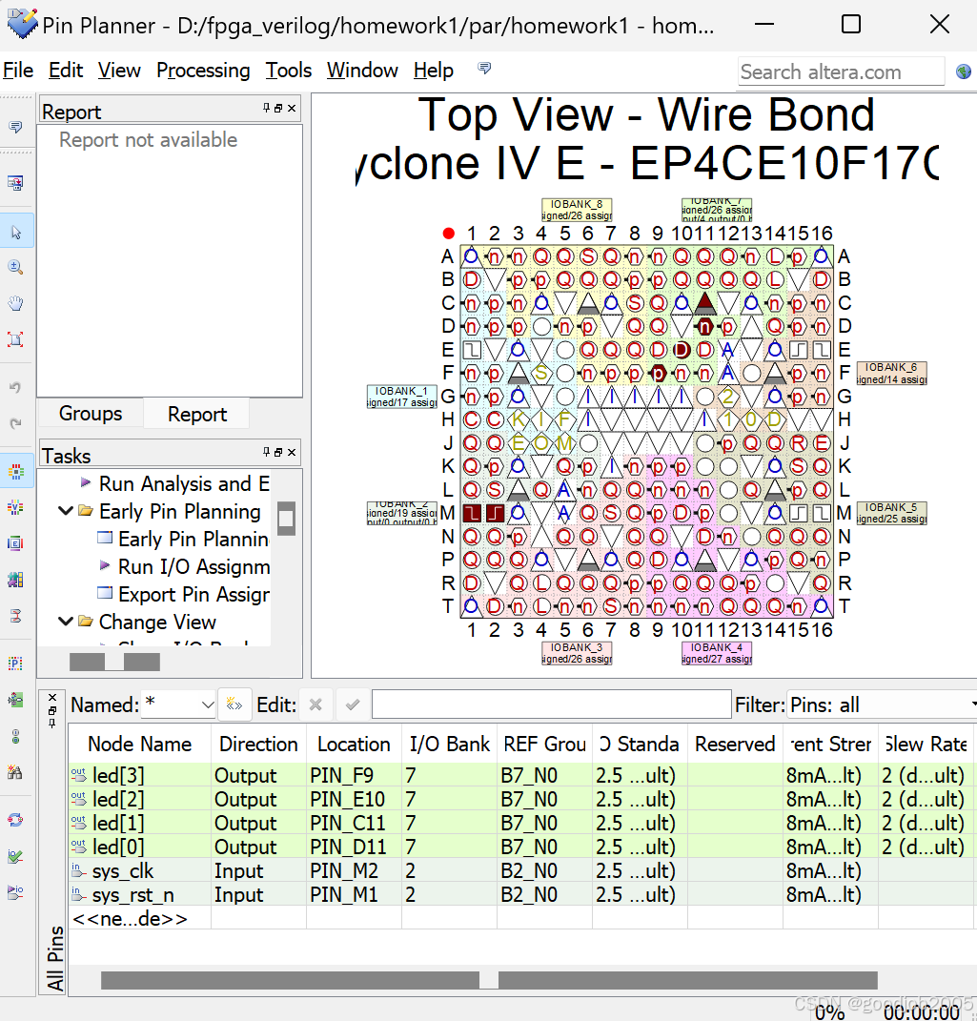Click the undo arrow in the left toolbar
The height and width of the screenshot is (1021, 977).
tap(15, 387)
